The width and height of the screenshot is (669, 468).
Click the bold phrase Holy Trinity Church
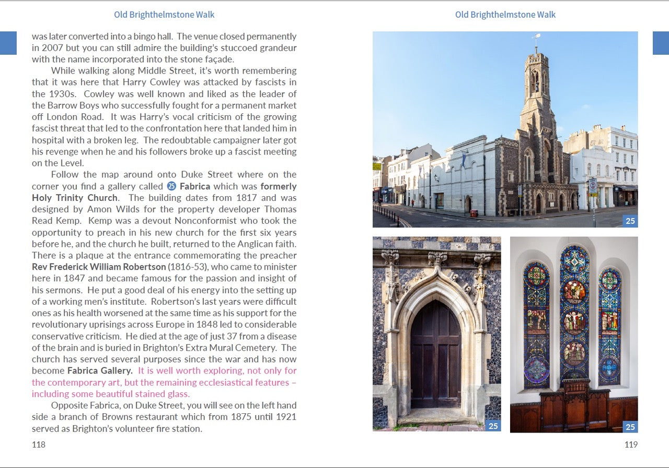(75, 198)
